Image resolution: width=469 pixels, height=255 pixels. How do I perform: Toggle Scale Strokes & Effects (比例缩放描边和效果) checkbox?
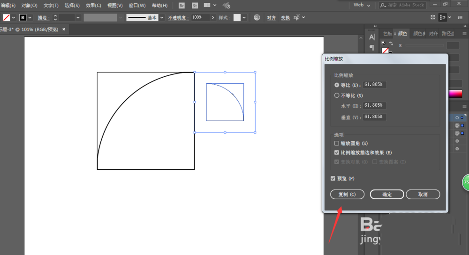pos(336,153)
